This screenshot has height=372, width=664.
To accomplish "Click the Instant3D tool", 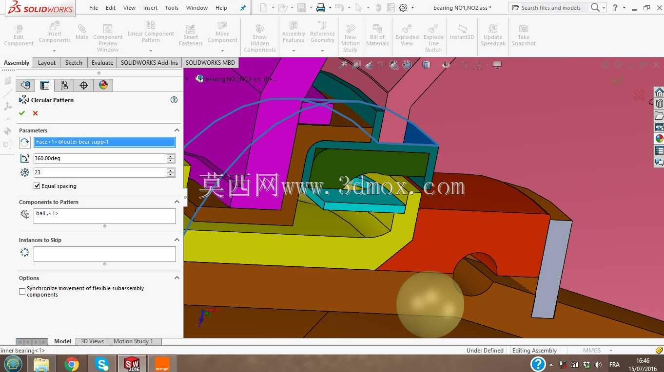I will point(462,32).
